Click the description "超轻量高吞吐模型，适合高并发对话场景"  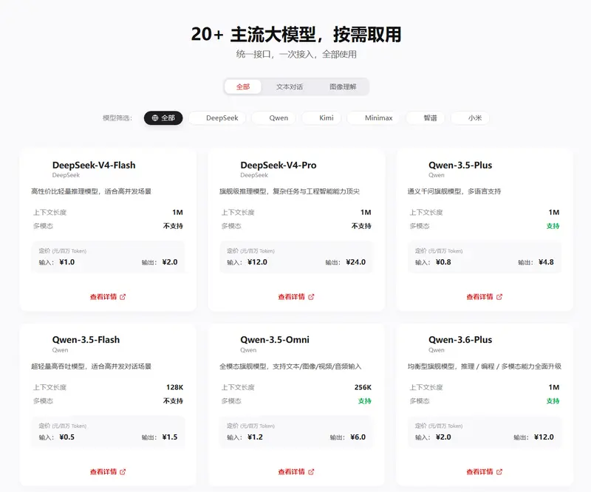[91, 366]
